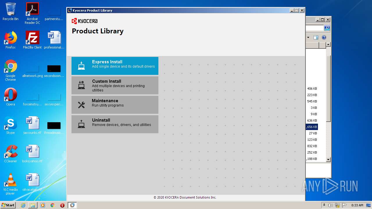Select threadmusic file on desktop

click(x=54, y=128)
